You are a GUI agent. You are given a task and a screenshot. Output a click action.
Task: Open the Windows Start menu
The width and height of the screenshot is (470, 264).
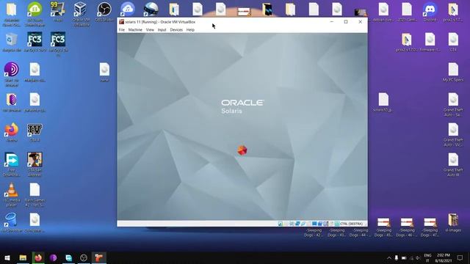pos(7,257)
